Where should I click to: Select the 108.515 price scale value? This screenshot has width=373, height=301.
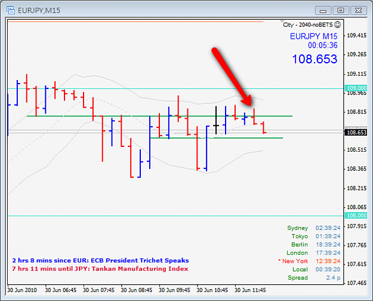[x=356, y=150]
